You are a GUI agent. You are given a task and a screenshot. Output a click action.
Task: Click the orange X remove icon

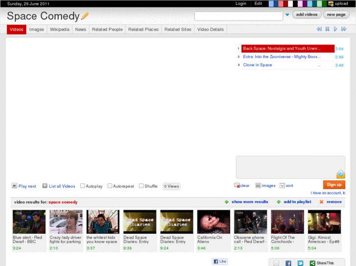coord(322,202)
